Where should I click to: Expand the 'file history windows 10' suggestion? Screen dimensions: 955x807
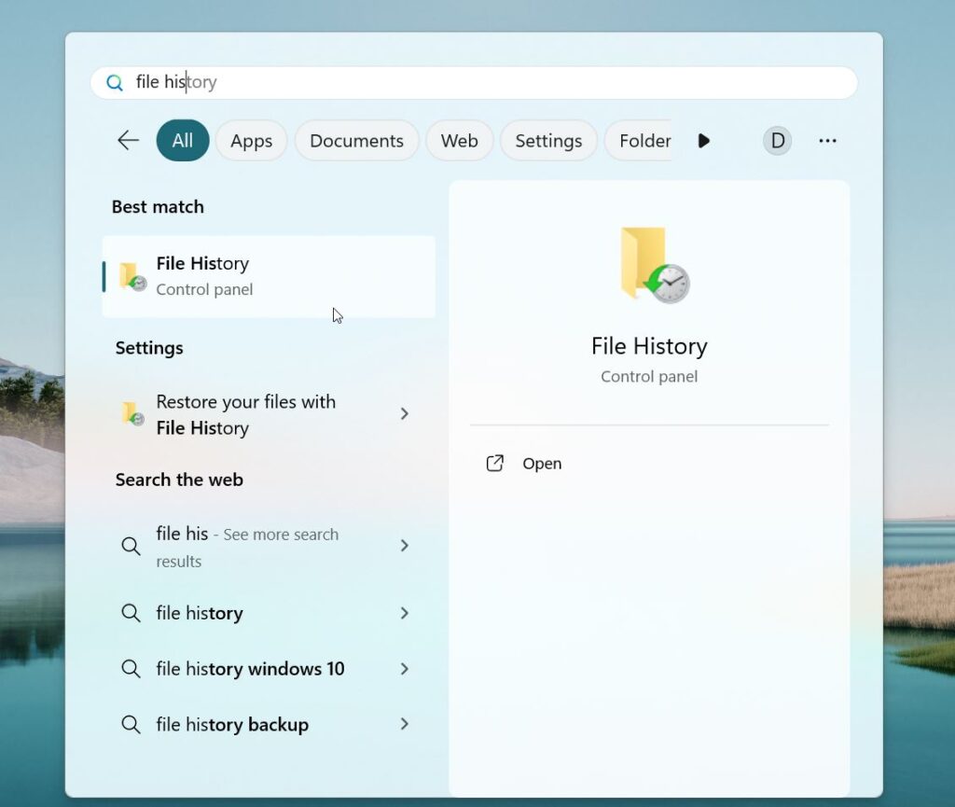pos(404,669)
